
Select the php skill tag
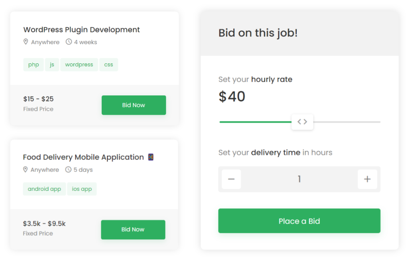click(x=33, y=65)
